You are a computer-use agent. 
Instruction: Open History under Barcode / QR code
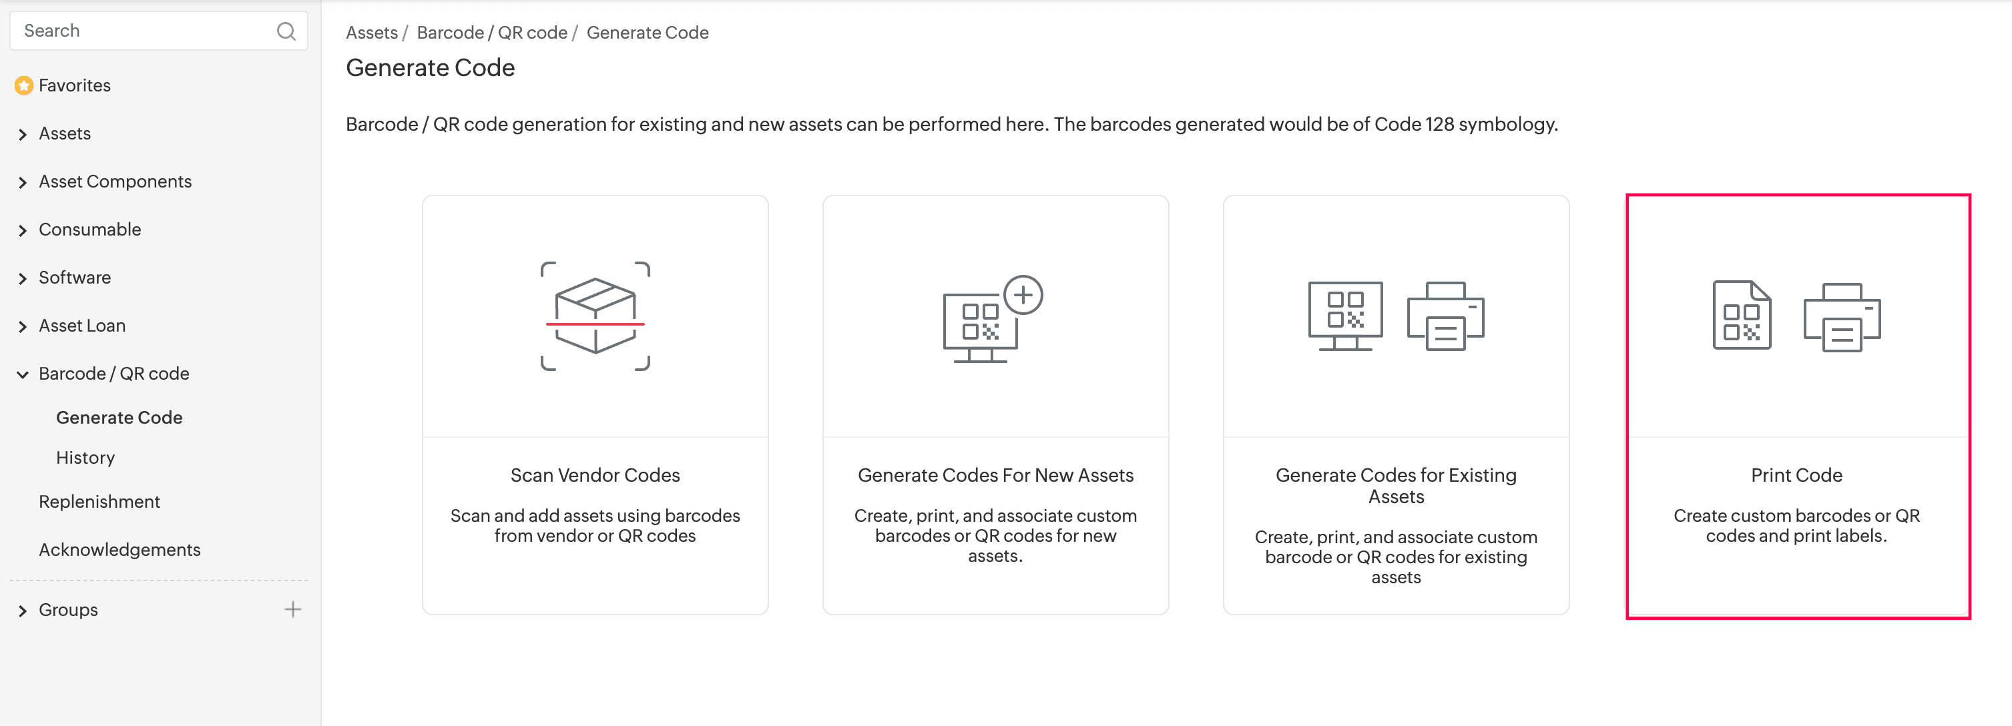click(x=85, y=458)
